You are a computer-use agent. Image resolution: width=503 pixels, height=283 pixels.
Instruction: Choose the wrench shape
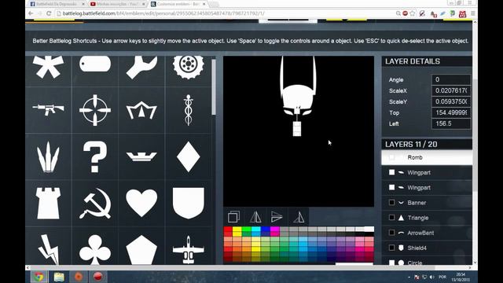click(141, 68)
